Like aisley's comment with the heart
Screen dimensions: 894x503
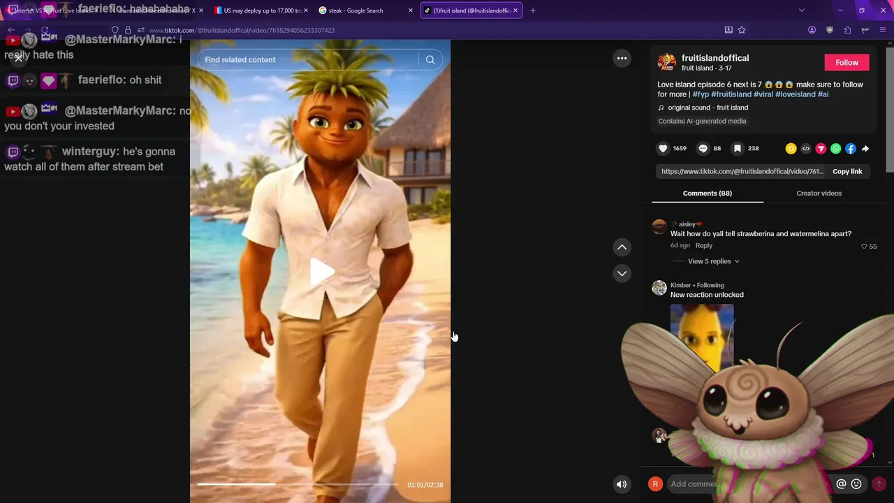864,247
